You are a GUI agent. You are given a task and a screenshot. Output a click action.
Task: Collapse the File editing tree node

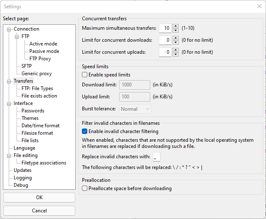point(9,156)
